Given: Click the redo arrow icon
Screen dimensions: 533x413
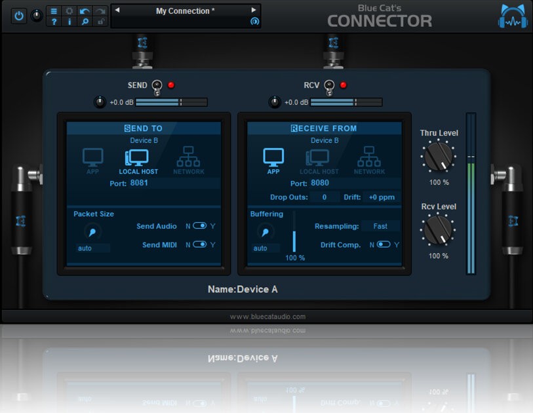Looking at the screenshot, I should 100,11.
